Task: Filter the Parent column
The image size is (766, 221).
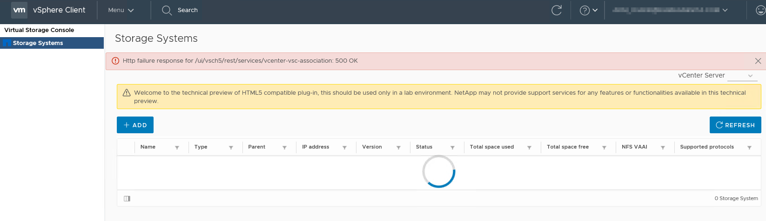Action: [x=284, y=148]
